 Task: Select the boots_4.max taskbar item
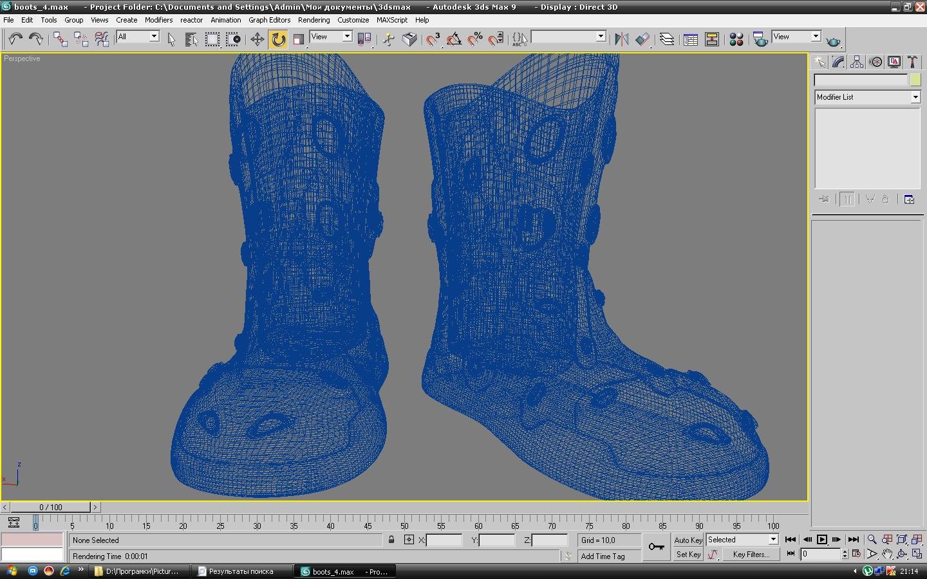click(x=344, y=572)
